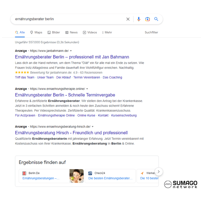Screen dimensions: 203x203
Task: Follow the Termin Vereinbaren sitelink
Action: click(x=87, y=77)
